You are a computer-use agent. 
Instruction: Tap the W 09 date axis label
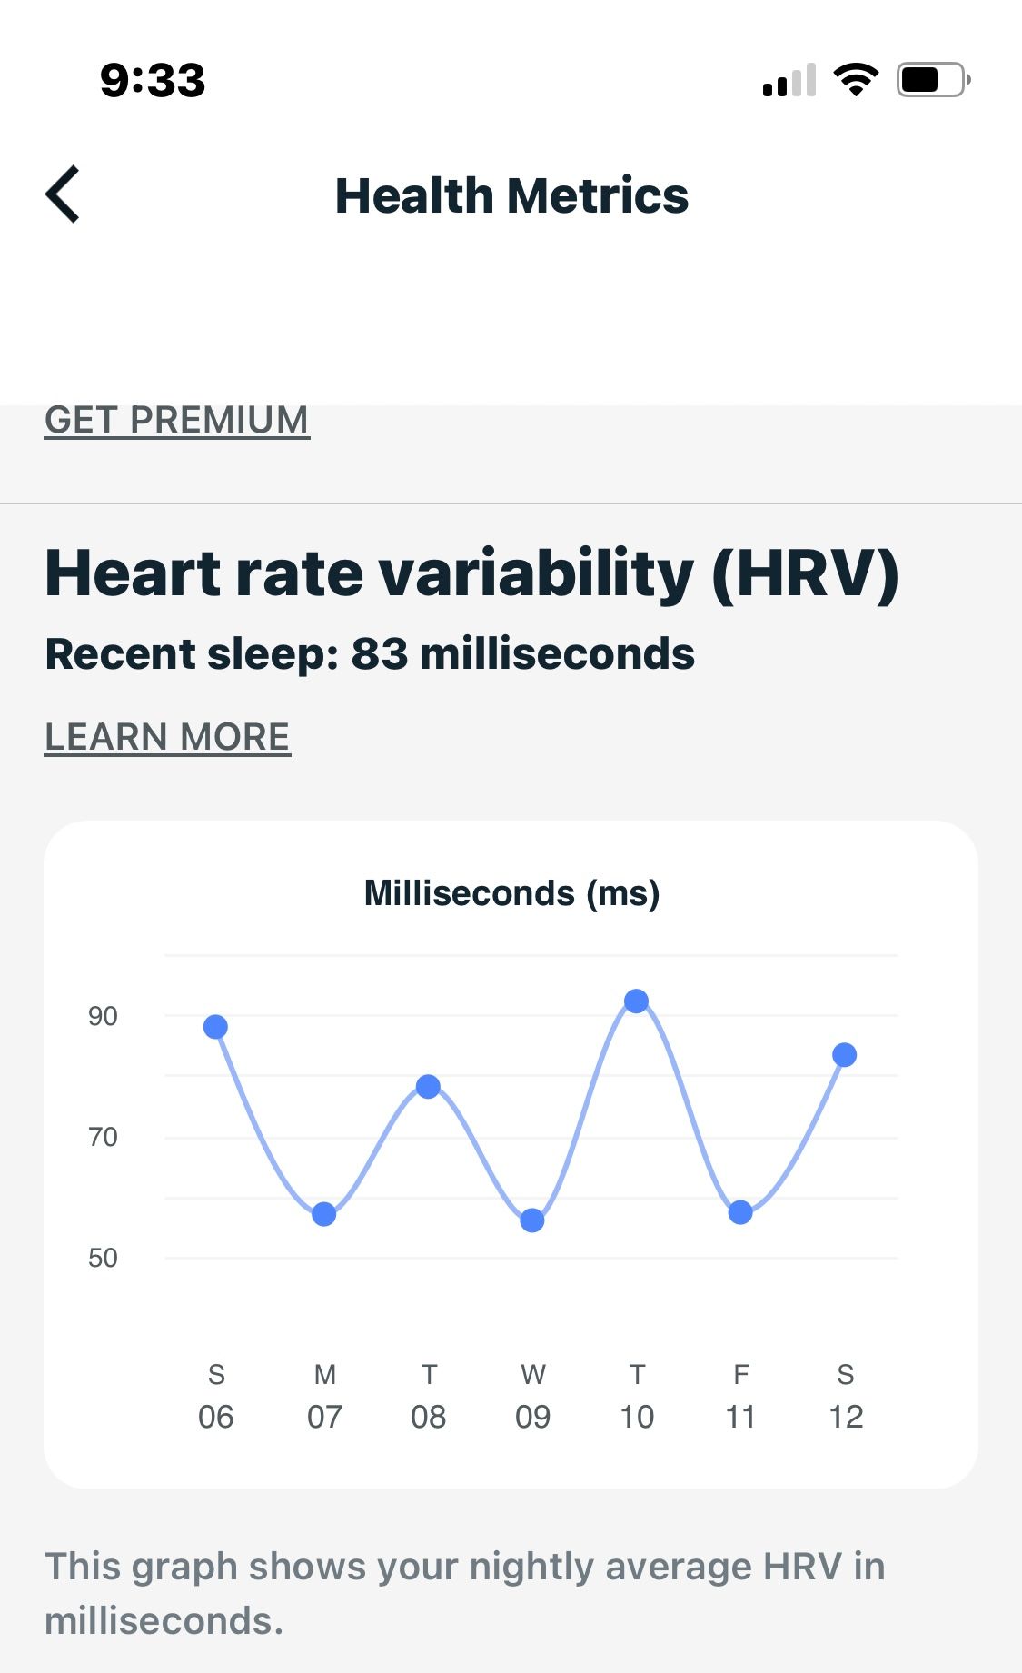(x=532, y=1396)
